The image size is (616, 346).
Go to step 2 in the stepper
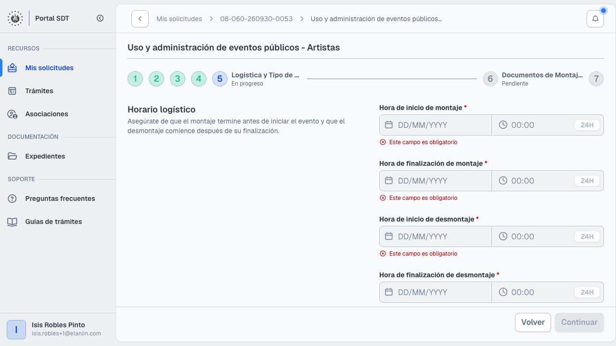[156, 79]
